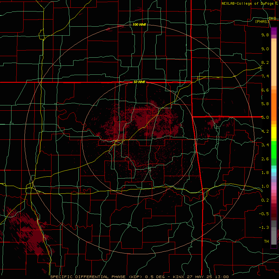This screenshot has height=279, width=279.
Task: Click the TH threshold legend label
Action: [x=266, y=241]
